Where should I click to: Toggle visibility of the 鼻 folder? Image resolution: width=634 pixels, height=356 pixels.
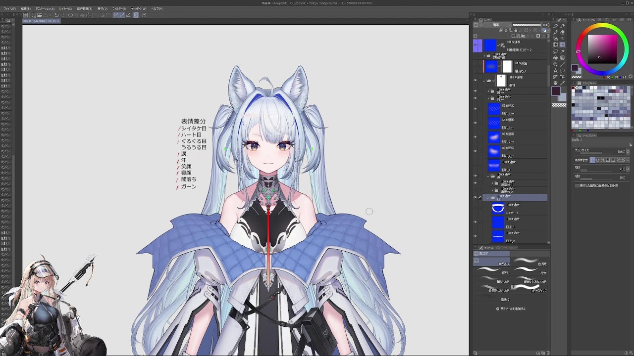tap(475, 176)
